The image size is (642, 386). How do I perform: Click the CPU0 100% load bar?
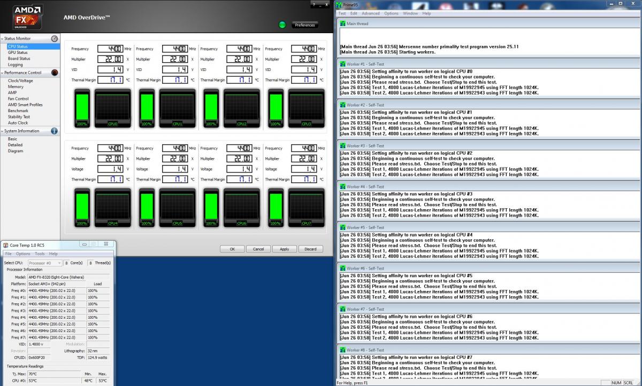(82, 109)
